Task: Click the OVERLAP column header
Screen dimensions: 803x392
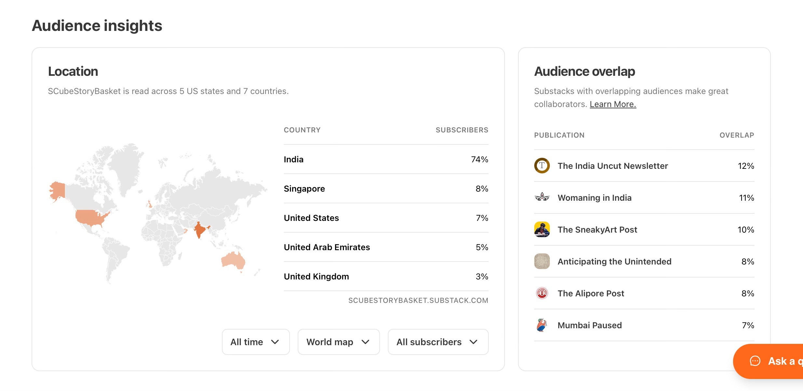Action: coord(737,135)
